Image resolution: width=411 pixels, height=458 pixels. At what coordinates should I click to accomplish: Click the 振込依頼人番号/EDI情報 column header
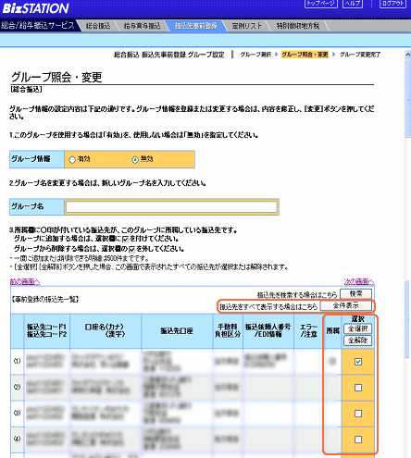point(268,330)
